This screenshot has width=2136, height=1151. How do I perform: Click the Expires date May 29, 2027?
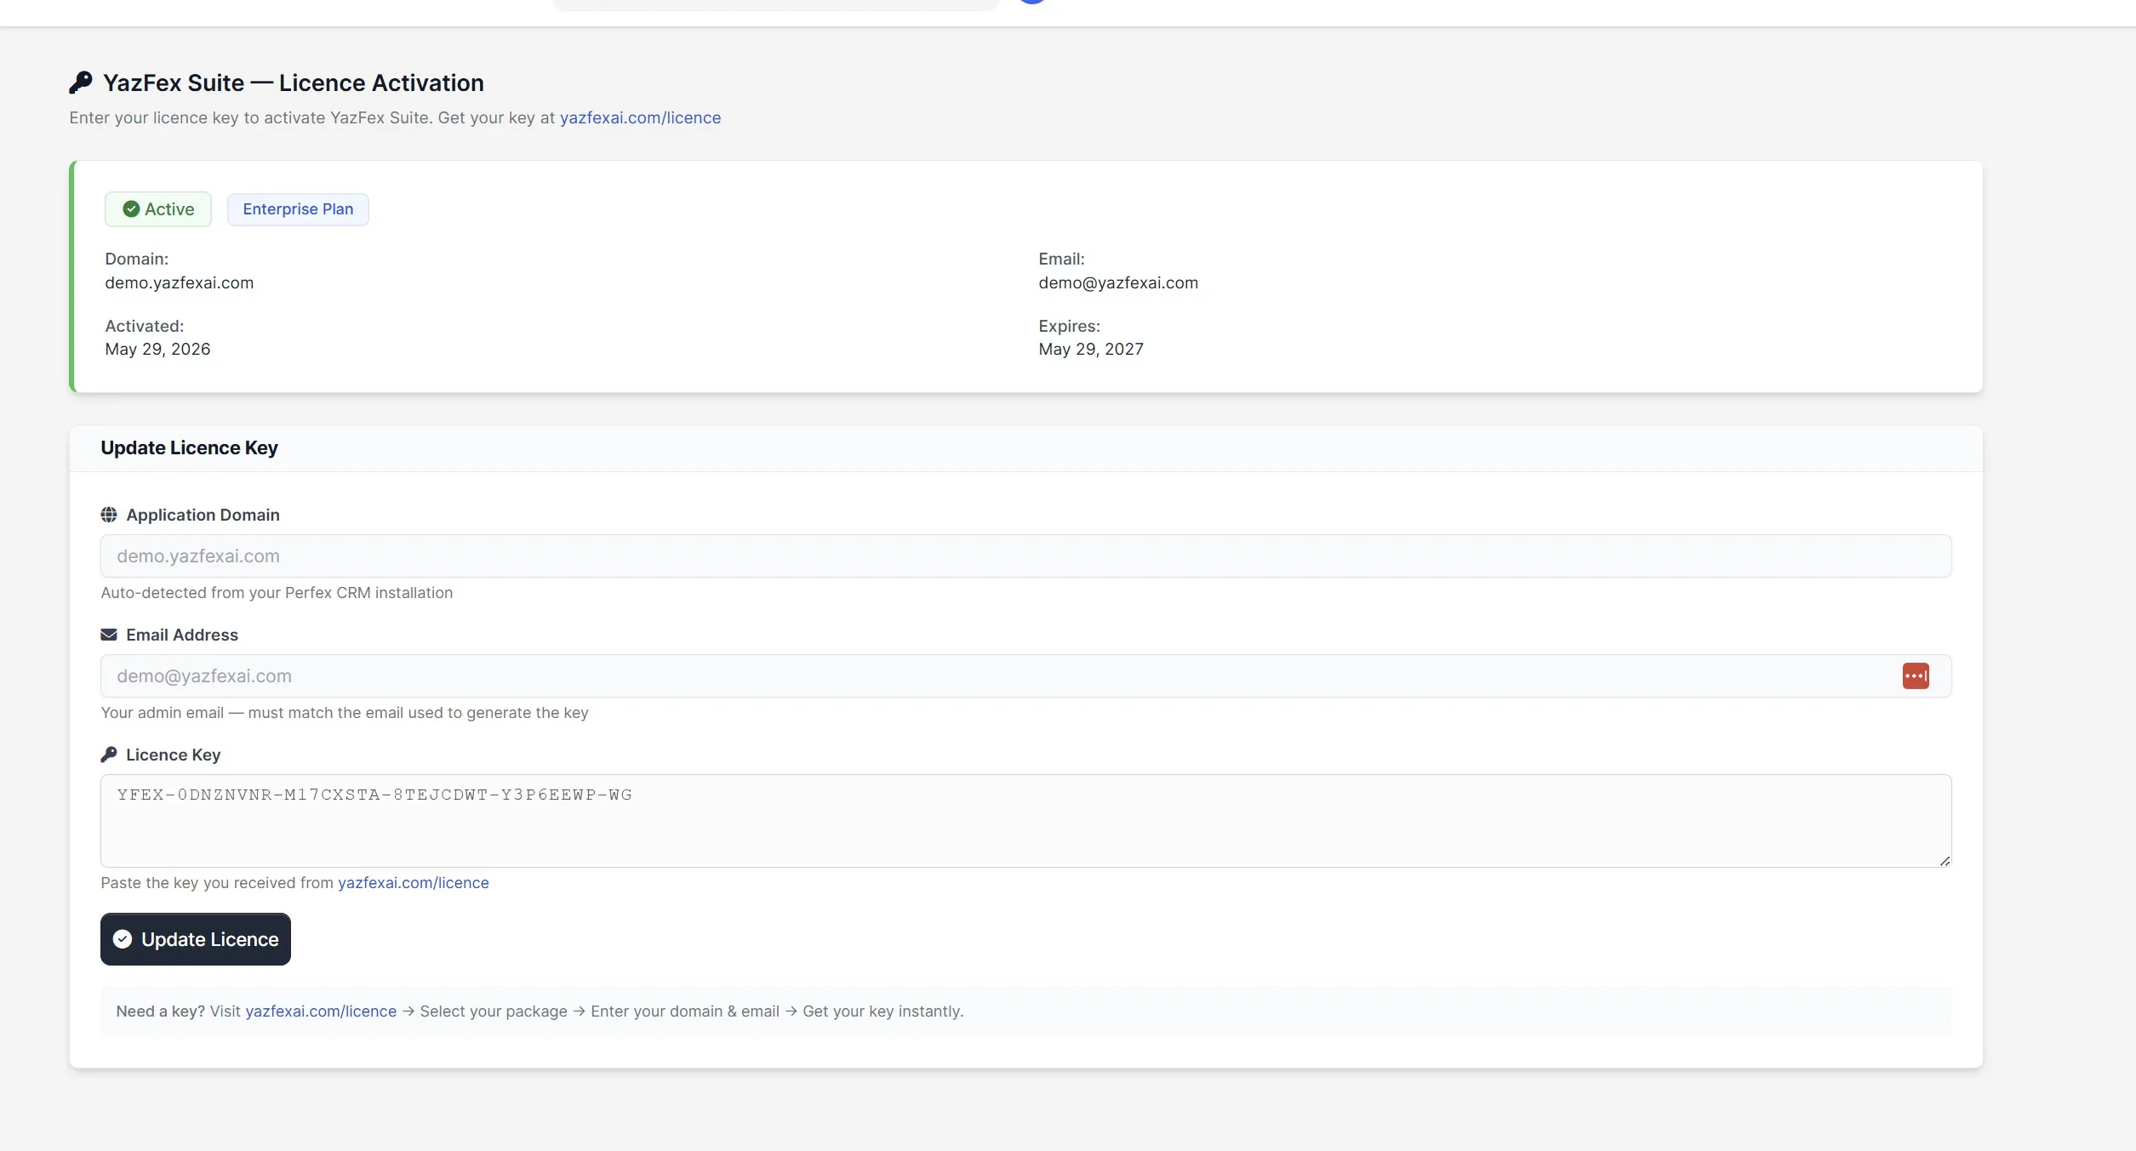(x=1091, y=349)
